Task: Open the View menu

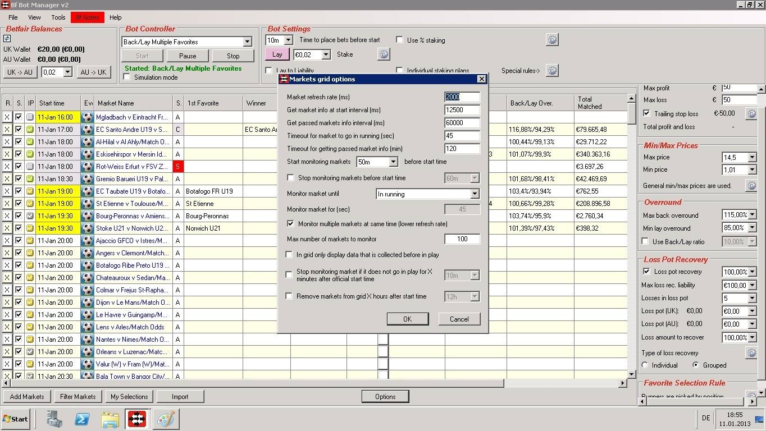Action: (x=34, y=17)
